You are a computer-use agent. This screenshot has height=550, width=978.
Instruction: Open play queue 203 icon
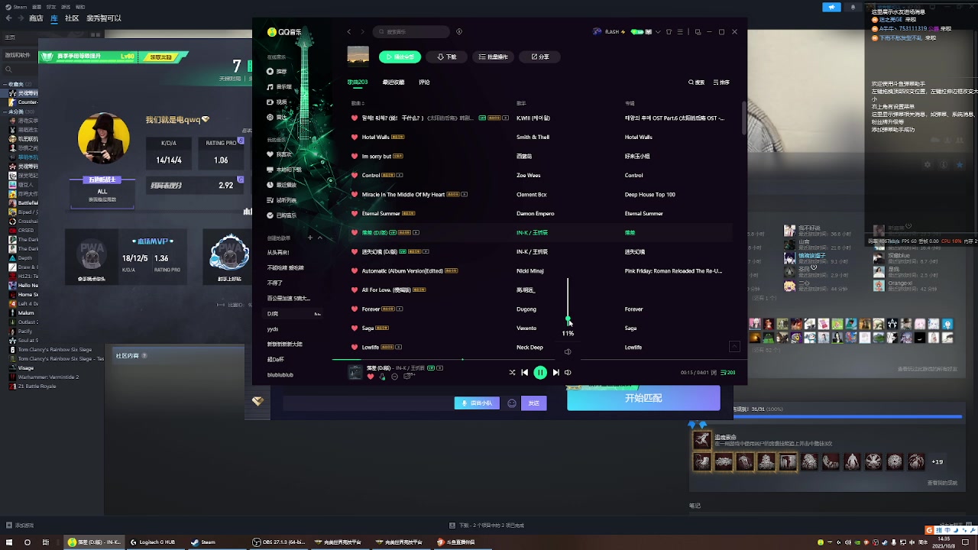click(727, 373)
